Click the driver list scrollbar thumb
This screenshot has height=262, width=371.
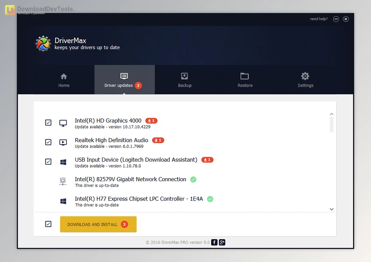[332, 125]
